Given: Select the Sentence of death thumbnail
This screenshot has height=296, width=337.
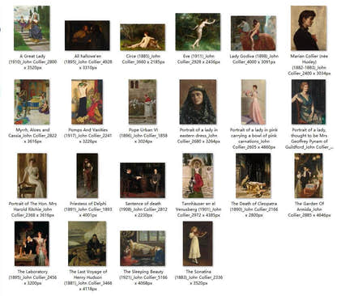Looking at the screenshot, I should pos(143,180).
